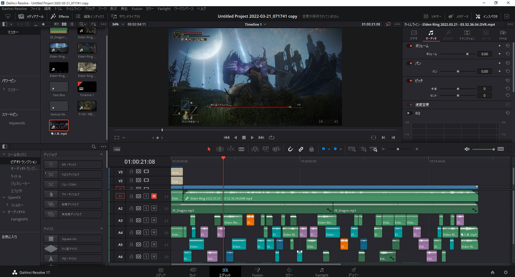Click the insert clip icon
515x277 pixels.
255,149
